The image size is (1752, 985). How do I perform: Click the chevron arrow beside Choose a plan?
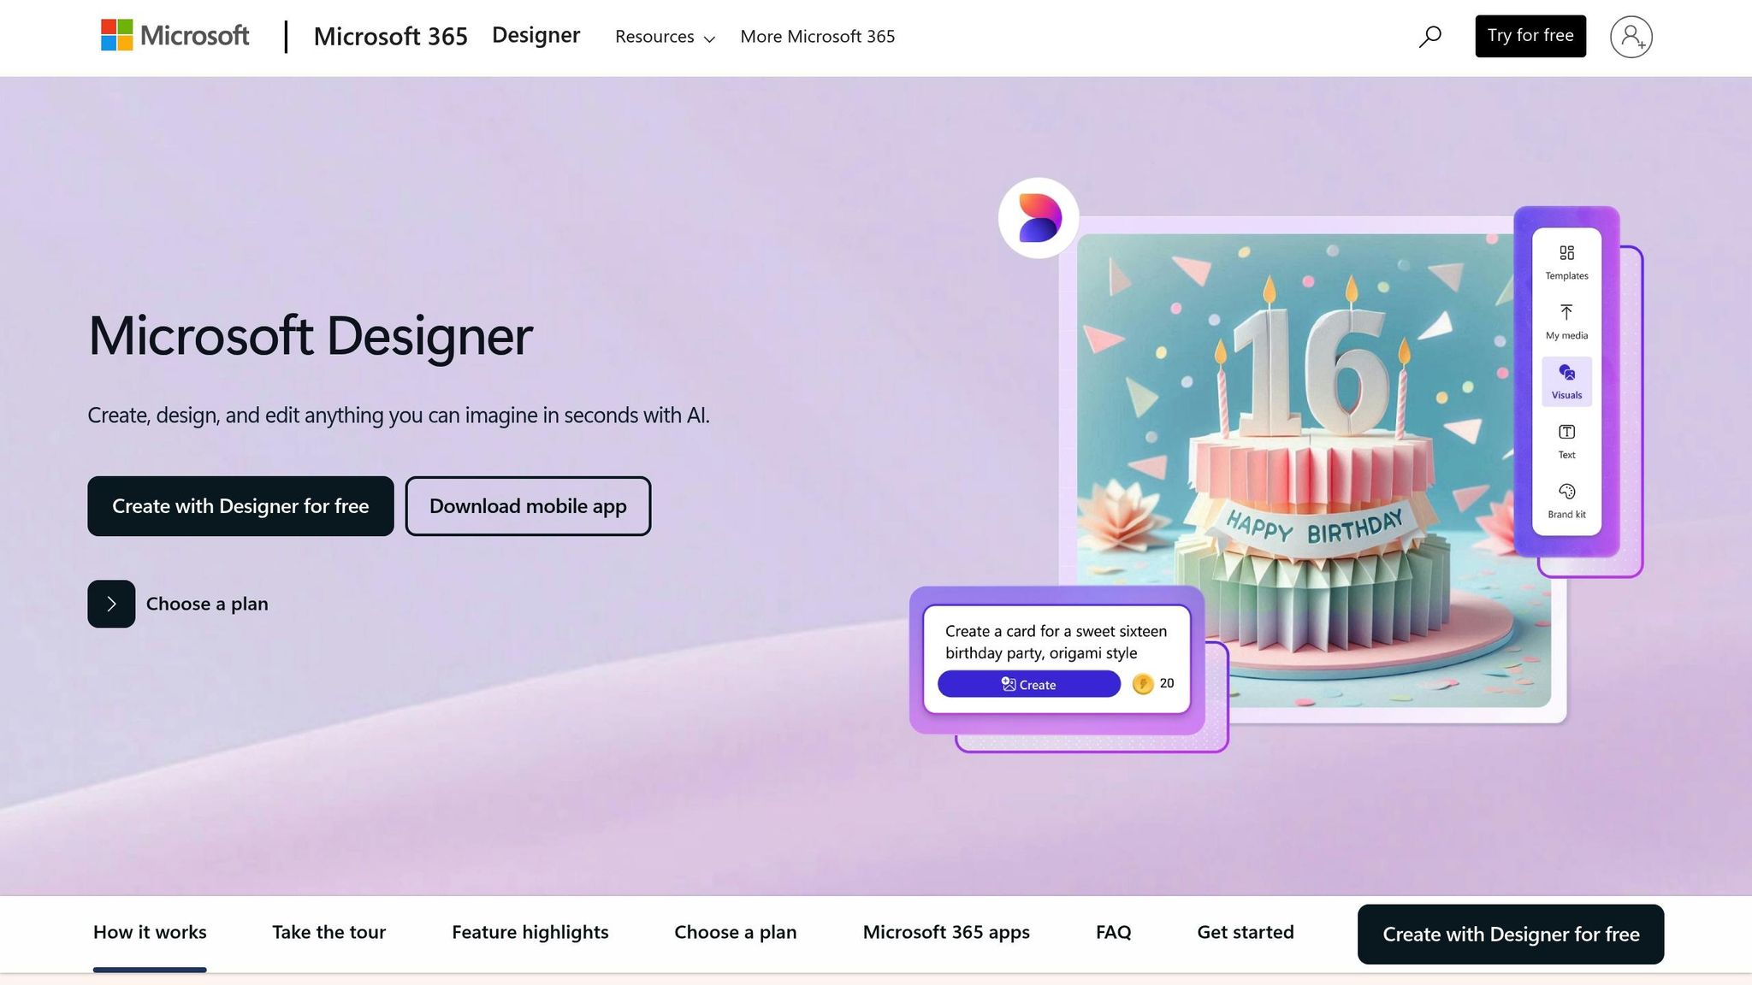tap(111, 604)
